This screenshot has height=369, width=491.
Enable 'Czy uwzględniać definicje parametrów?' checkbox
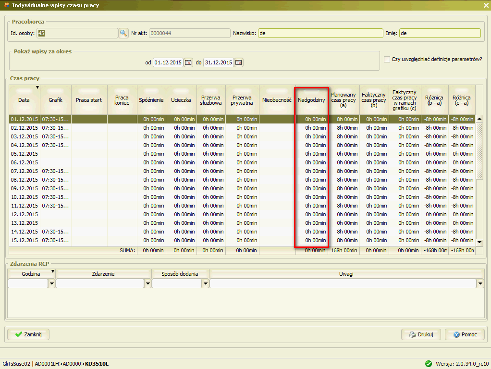387,59
